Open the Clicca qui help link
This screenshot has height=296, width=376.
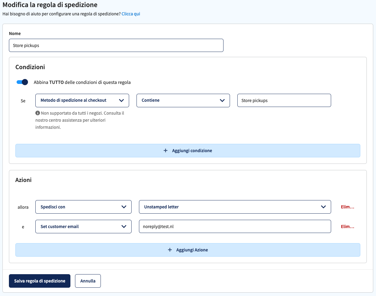click(x=131, y=14)
